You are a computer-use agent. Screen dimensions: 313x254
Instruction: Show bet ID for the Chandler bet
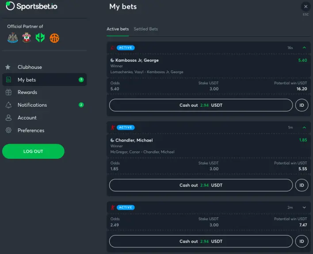(302, 185)
